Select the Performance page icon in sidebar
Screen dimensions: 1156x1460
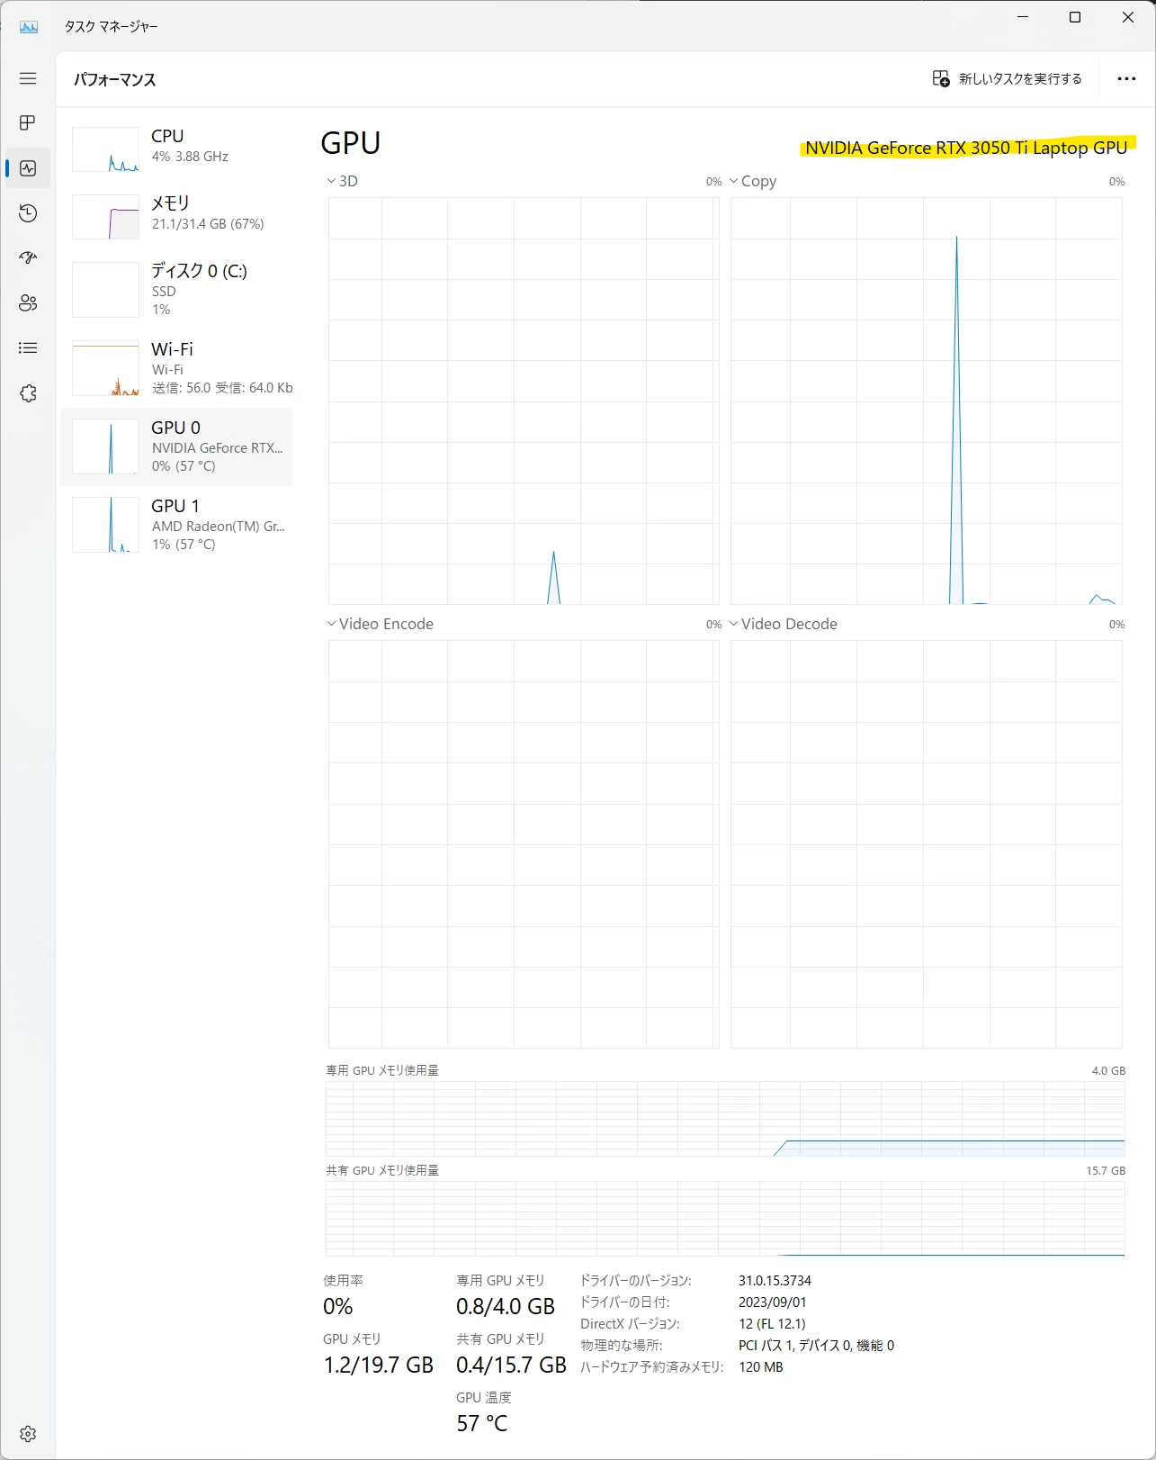click(28, 168)
